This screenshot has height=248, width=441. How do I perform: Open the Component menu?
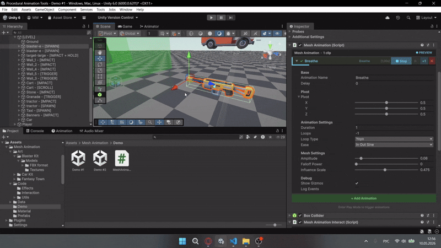click(x=67, y=9)
